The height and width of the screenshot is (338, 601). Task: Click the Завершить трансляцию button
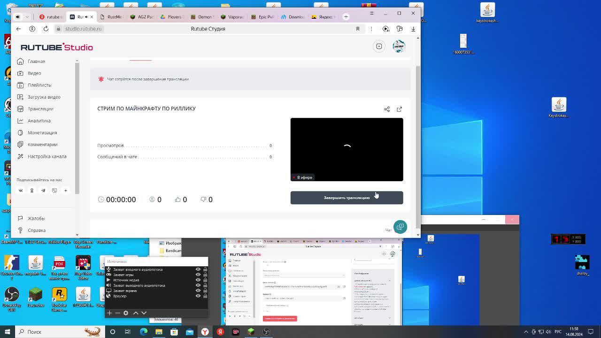pyautogui.click(x=347, y=198)
